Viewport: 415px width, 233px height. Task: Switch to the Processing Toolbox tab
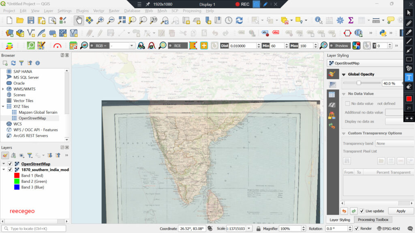coord(373,220)
